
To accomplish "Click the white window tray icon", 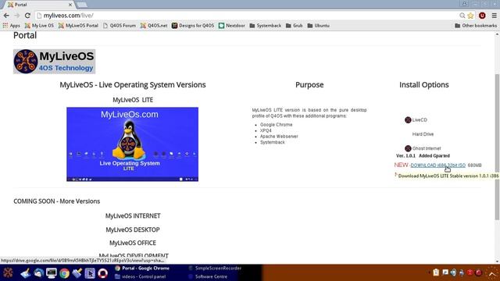I will click(x=445, y=272).
